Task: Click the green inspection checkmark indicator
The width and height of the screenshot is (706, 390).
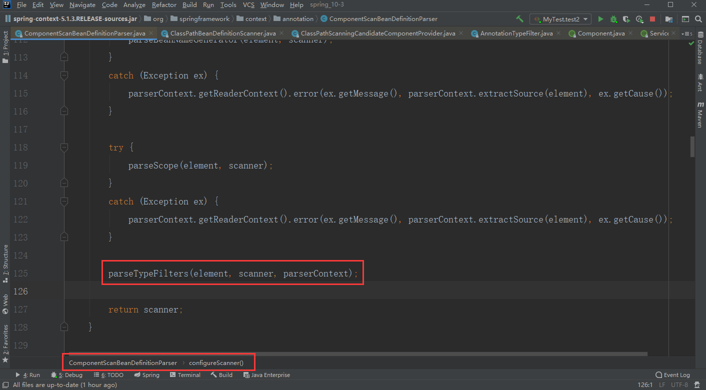Action: (692, 43)
